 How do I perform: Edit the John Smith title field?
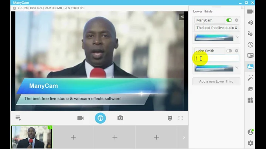[x=209, y=51]
